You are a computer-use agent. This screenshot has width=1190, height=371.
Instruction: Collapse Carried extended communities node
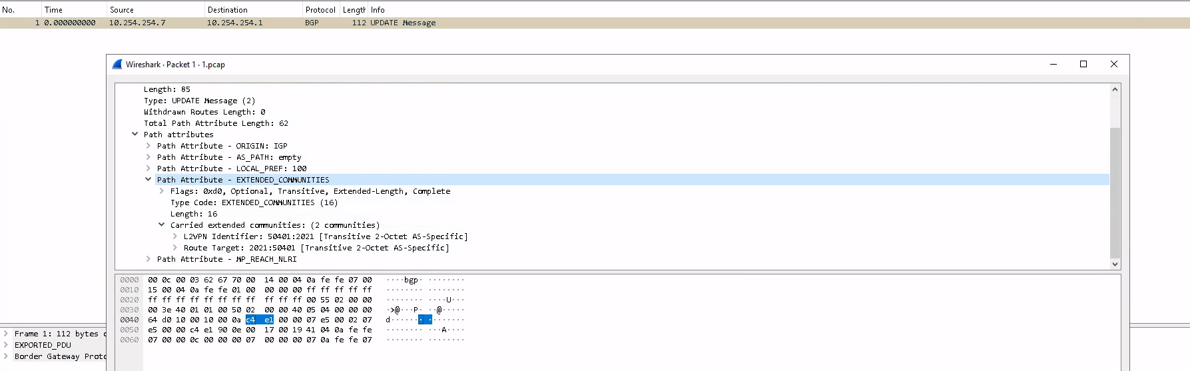(x=162, y=225)
